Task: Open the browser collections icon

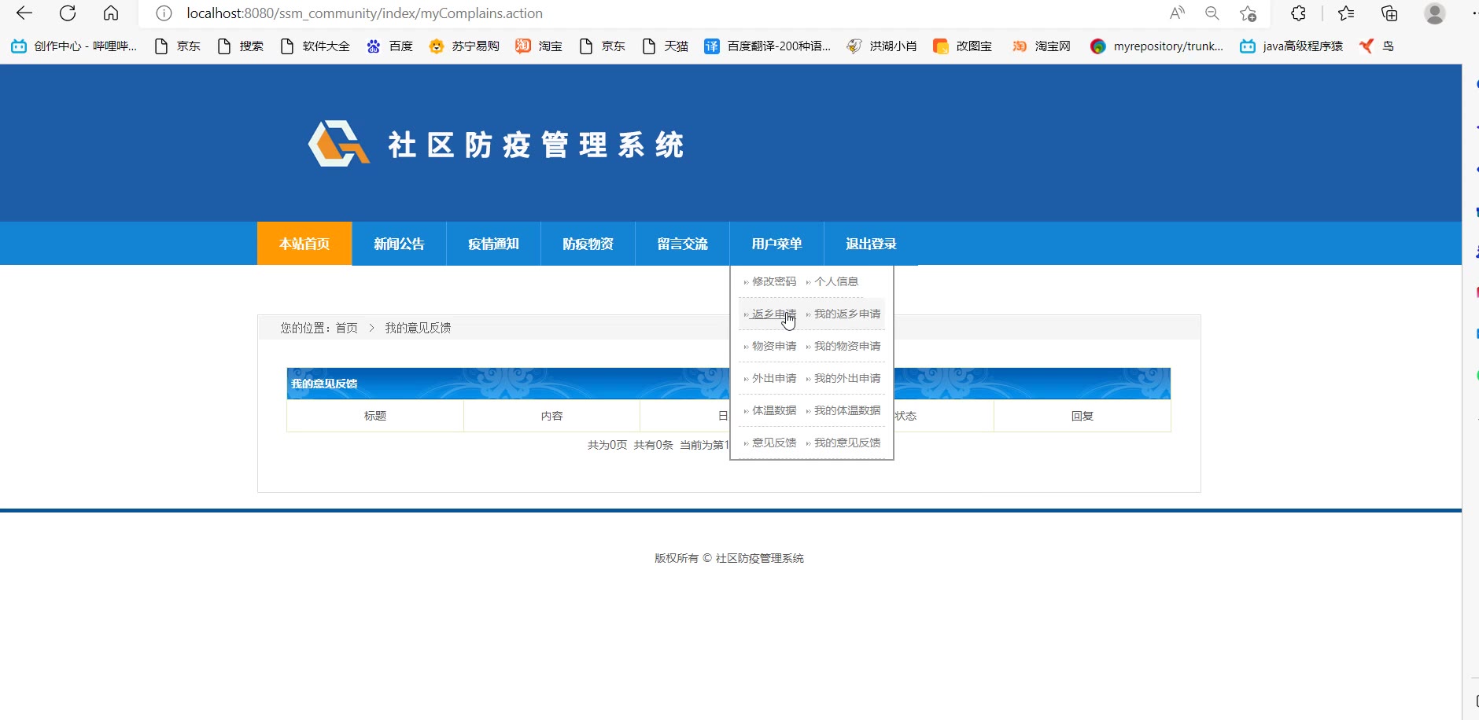Action: pyautogui.click(x=1389, y=13)
